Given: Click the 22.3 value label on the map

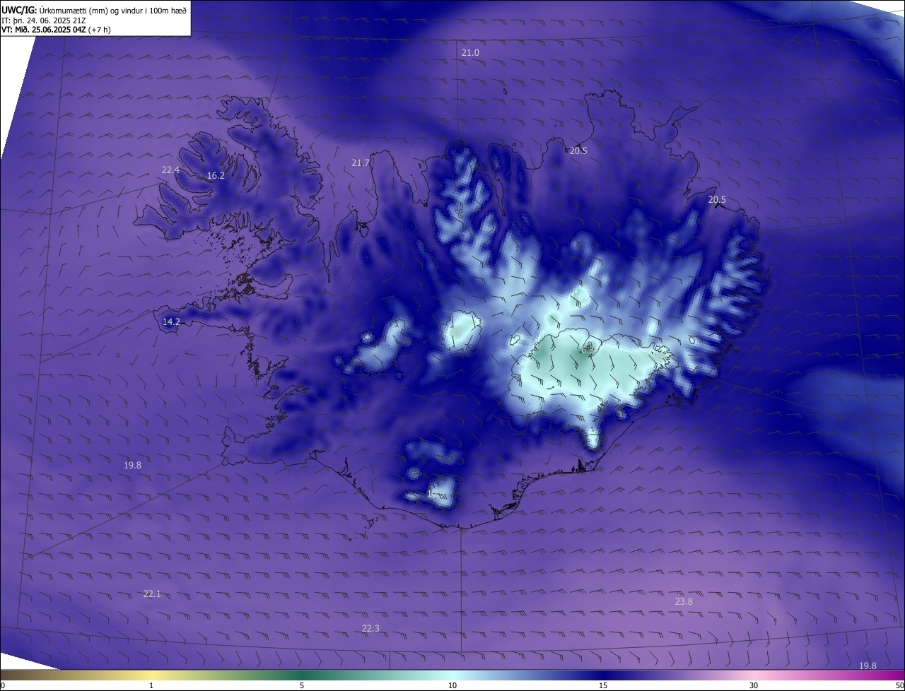Looking at the screenshot, I should coord(370,629).
